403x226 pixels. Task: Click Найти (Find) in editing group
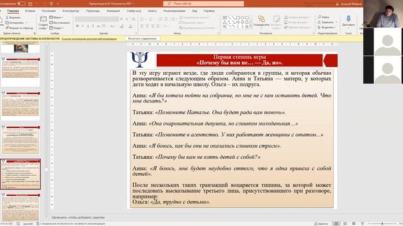pos(324,17)
